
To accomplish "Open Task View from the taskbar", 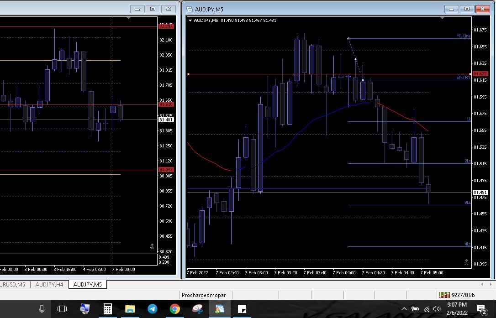I will pyautogui.click(x=62, y=309).
